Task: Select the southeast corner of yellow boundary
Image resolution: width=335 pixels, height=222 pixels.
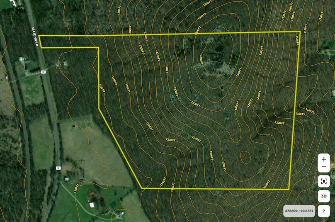Action: [x=288, y=189]
